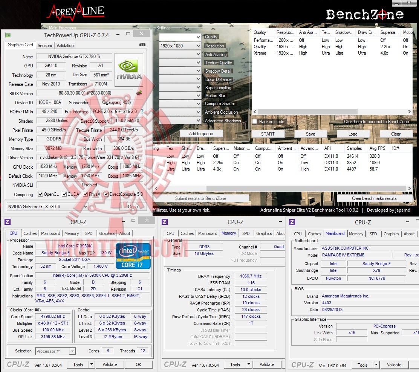419x372 pixels.
Task: Toggle the PhysX checkbox
Action: point(86,194)
